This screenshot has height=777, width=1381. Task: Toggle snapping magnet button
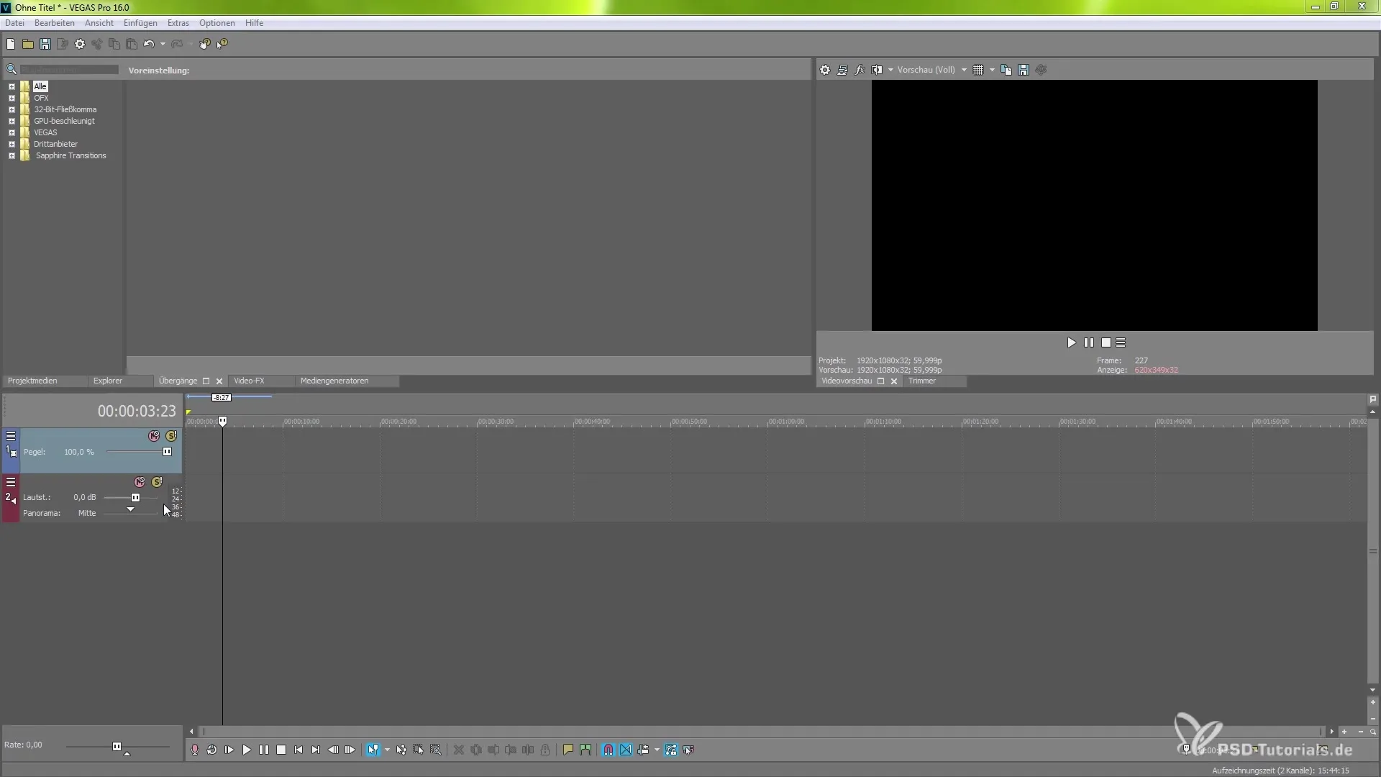609,750
